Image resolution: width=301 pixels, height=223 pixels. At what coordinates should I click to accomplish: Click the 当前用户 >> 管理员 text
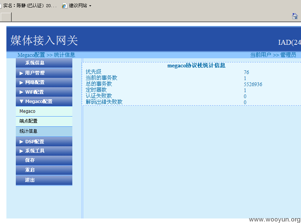click(x=273, y=55)
